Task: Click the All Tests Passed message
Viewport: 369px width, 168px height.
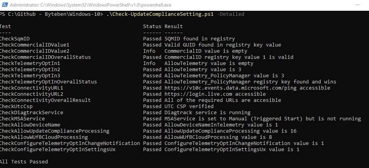Action: [x=24, y=161]
